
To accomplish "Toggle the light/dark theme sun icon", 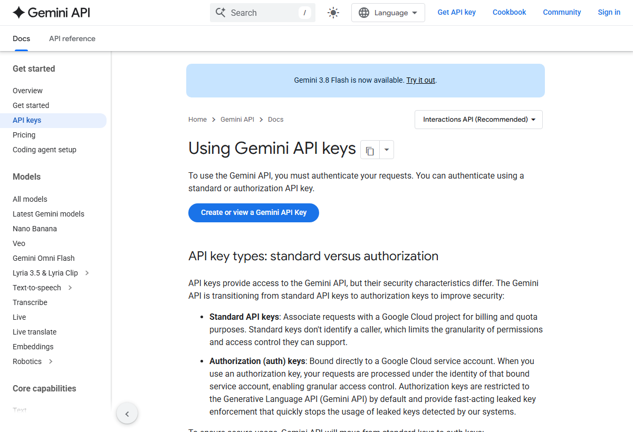I will (333, 13).
